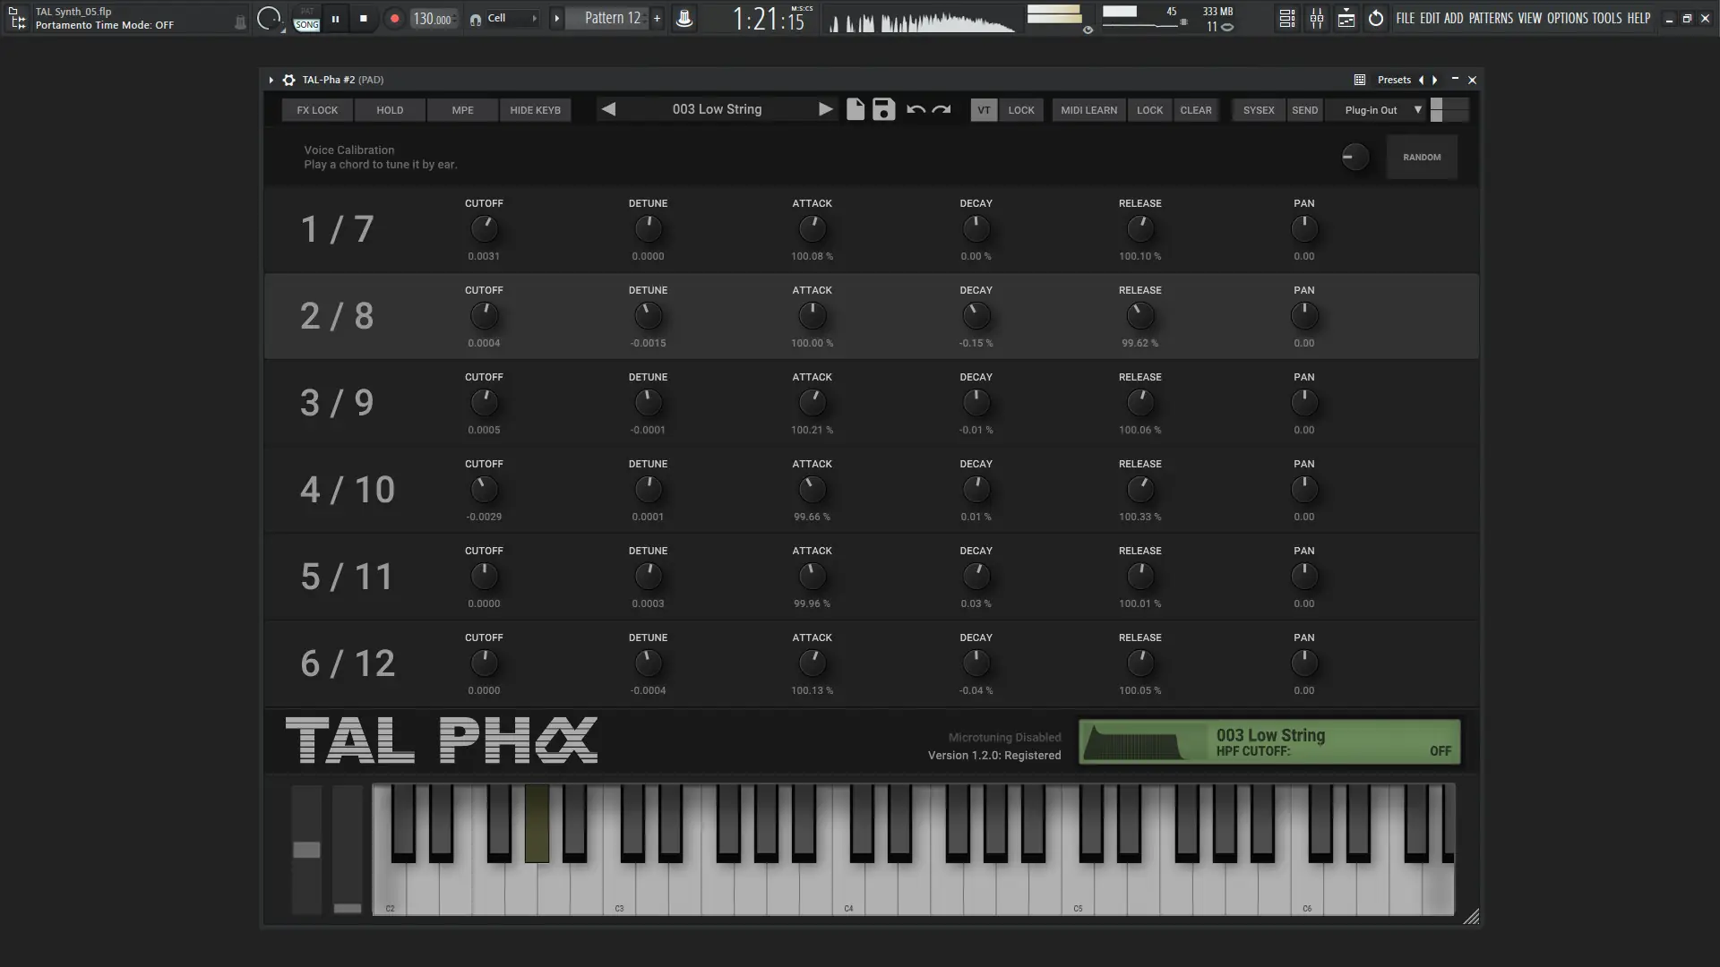
Task: Open the Plug-in Out dropdown
Action: pos(1382,110)
